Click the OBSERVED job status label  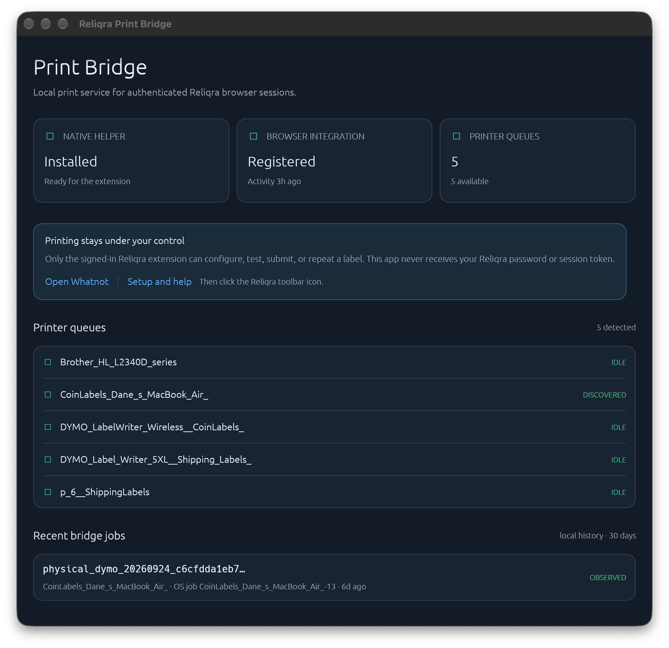[608, 578]
